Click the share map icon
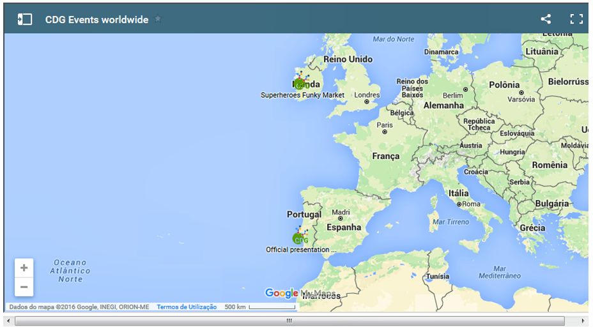The width and height of the screenshot is (593, 329). pos(546,19)
